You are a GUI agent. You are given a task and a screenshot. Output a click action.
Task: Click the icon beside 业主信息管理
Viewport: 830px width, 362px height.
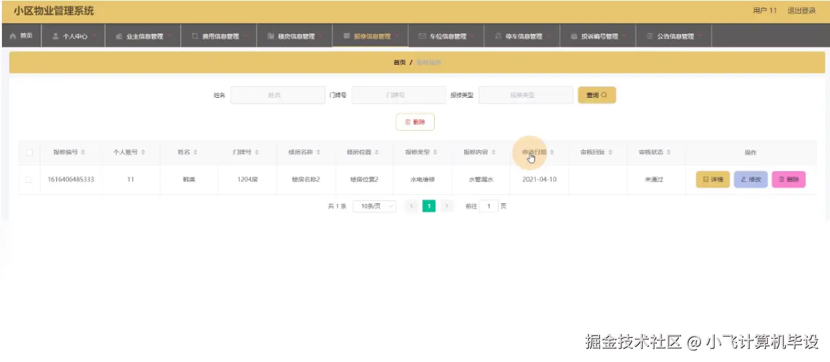click(x=119, y=36)
